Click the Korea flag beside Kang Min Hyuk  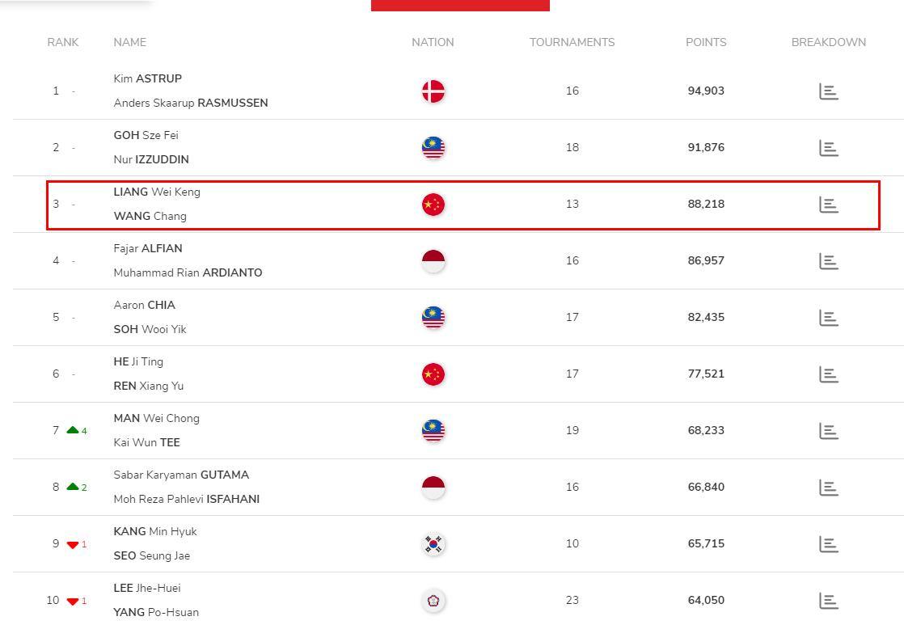(433, 543)
